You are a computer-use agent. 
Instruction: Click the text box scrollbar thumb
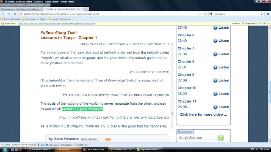[172, 114]
